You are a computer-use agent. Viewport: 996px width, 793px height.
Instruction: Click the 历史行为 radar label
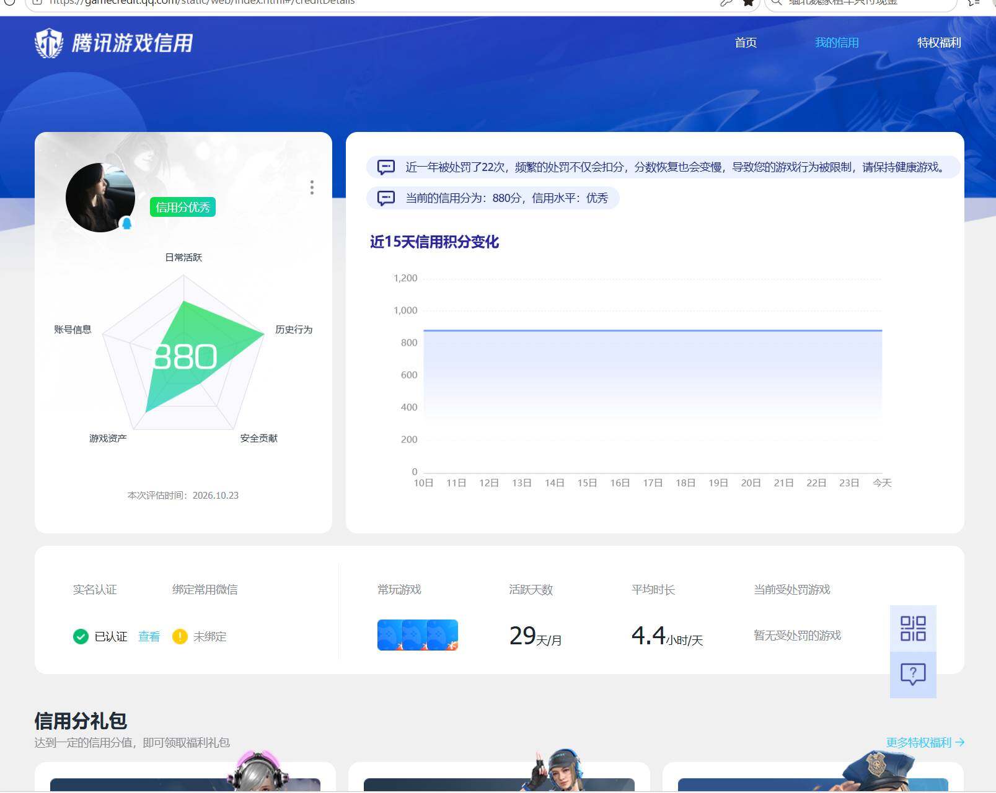coord(294,330)
